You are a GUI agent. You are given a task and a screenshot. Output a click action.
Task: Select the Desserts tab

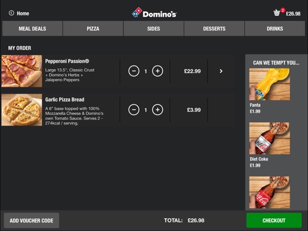pos(214,28)
